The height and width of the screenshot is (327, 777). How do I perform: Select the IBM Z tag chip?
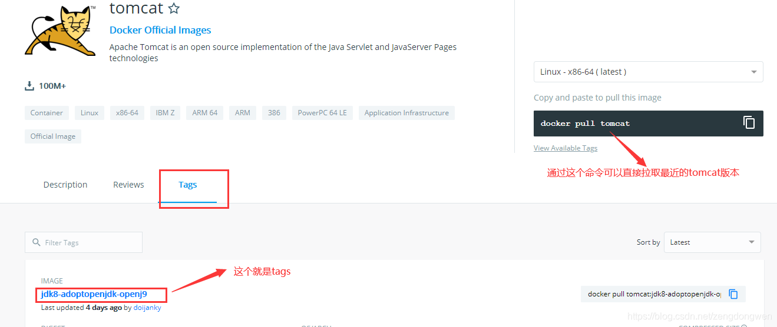click(x=165, y=113)
